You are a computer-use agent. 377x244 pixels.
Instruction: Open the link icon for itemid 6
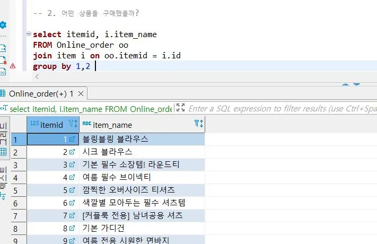(x=72, y=203)
